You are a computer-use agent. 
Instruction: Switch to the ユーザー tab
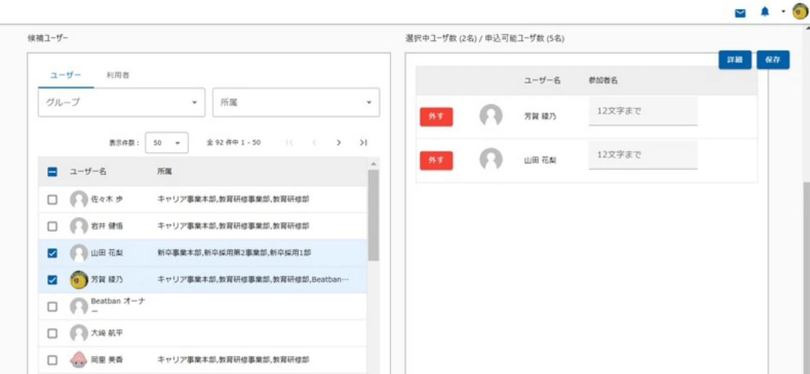coord(66,75)
